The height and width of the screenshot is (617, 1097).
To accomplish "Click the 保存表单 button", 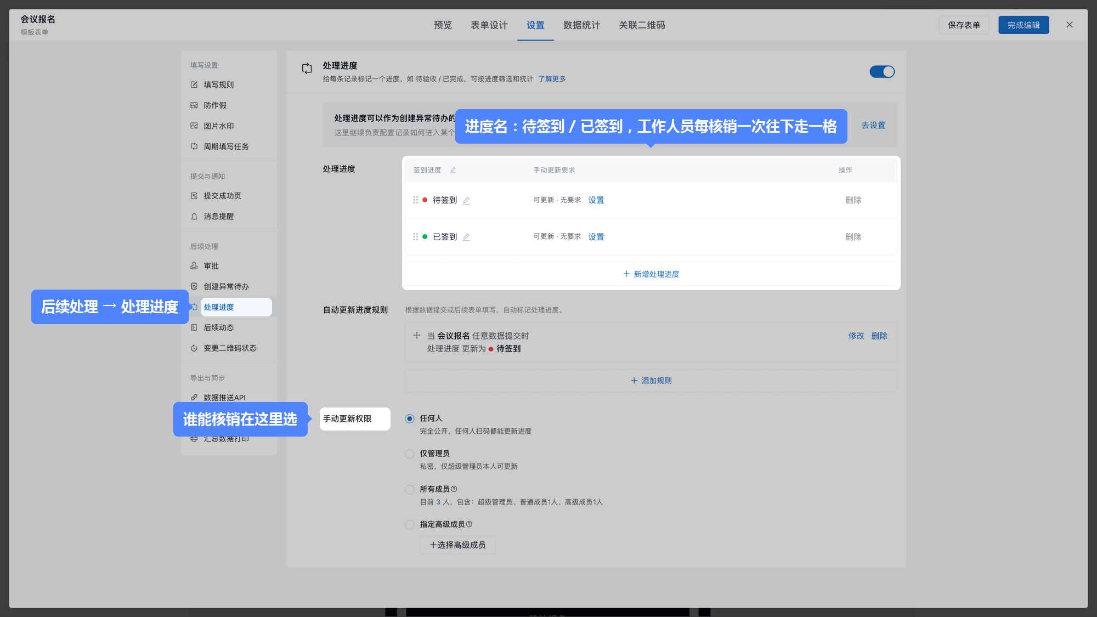I will (964, 25).
